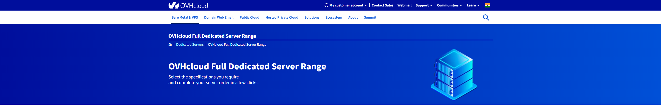Click text 'and complete your server order in a few clicks.'
Screen dimensions: 661x105
(213, 83)
